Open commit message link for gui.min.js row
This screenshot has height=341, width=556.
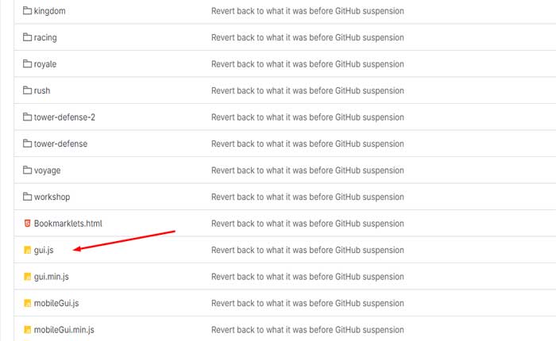[307, 277]
